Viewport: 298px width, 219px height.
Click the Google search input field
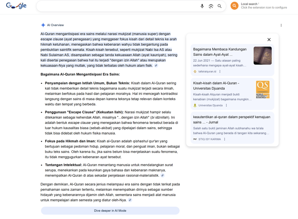[118, 6]
